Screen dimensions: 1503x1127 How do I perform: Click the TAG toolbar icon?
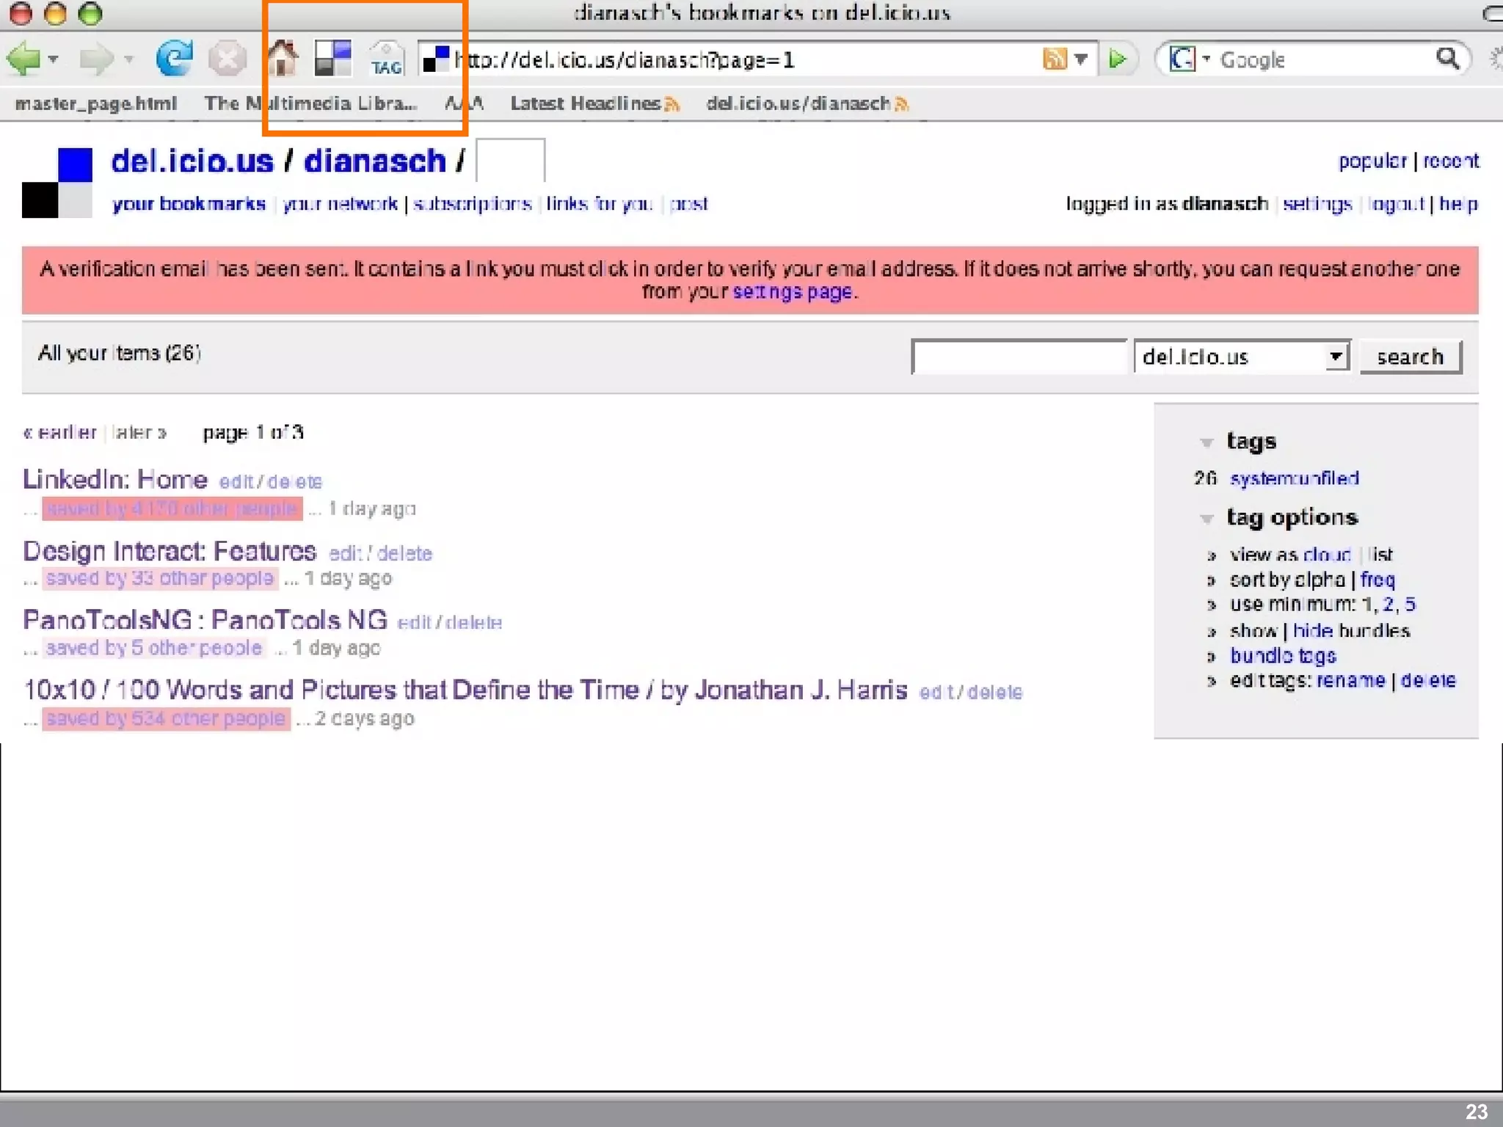(x=386, y=59)
